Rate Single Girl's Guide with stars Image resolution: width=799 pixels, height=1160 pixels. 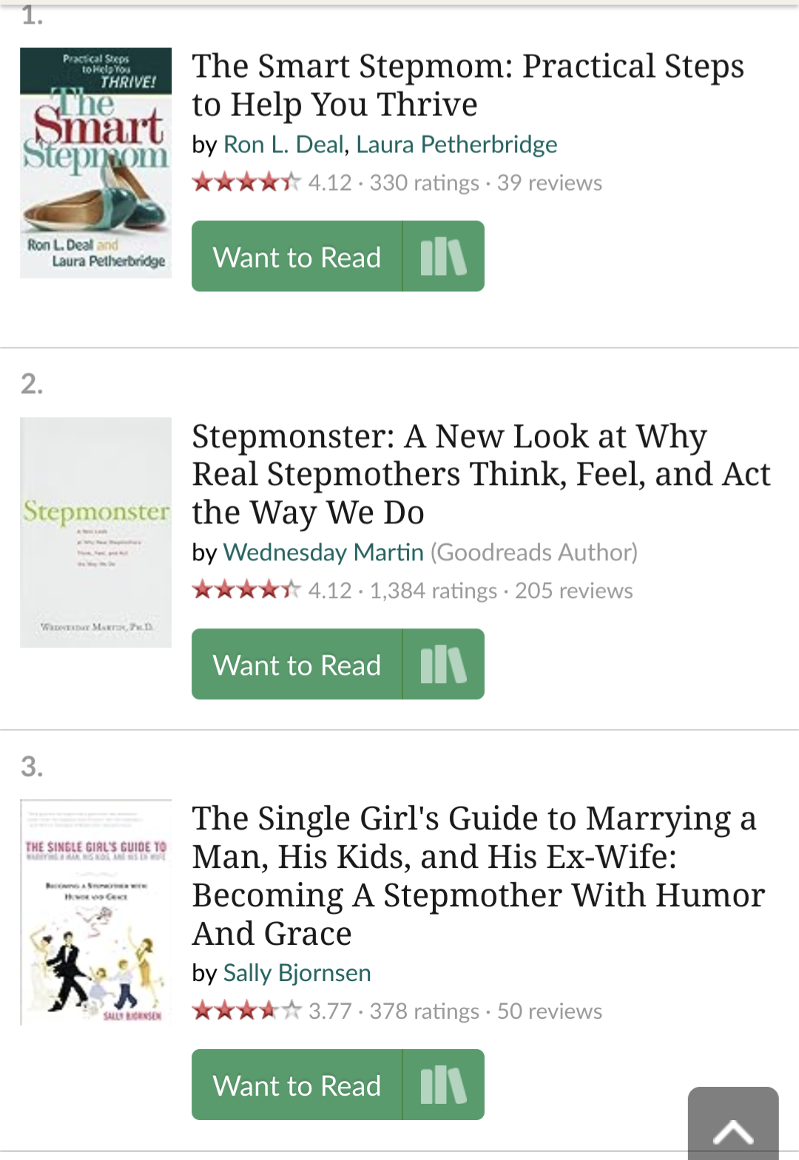(x=246, y=1011)
